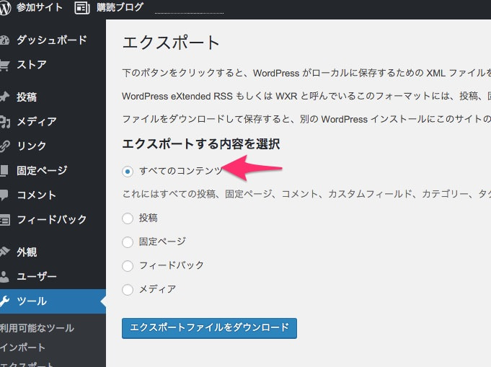Select the すべてのコンテンツ radio button
This screenshot has height=367, width=491.
[128, 172]
